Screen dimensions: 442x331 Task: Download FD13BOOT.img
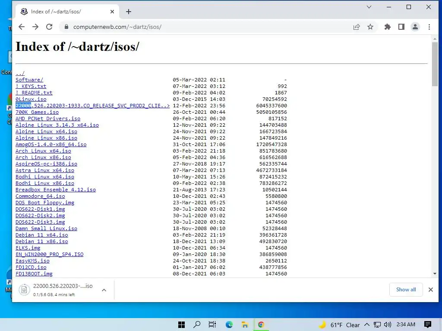pos(34,274)
